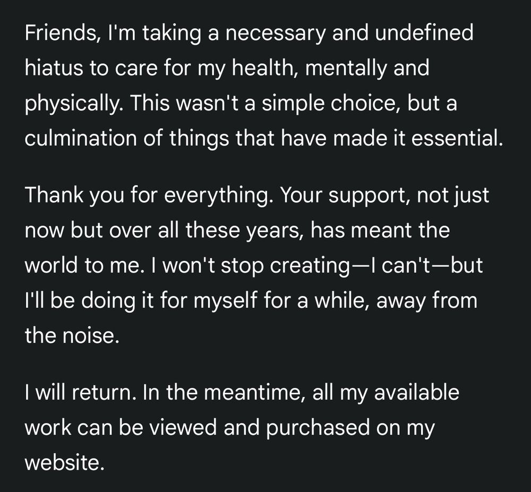Click the word "purchased" in the last paragraph
Screen dimensions: 531x492
[318, 428]
